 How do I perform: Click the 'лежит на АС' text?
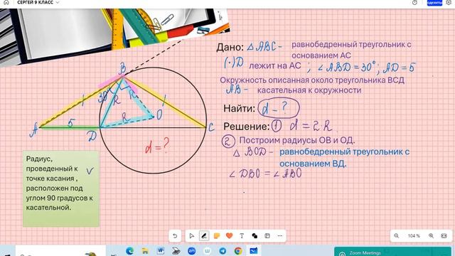coord(275,66)
